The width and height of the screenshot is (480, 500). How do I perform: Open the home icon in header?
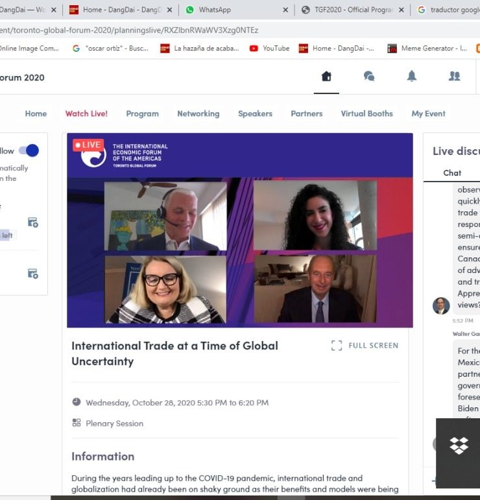326,77
